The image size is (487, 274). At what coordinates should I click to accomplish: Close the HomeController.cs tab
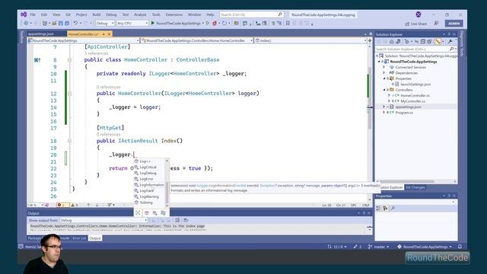[x=109, y=33]
